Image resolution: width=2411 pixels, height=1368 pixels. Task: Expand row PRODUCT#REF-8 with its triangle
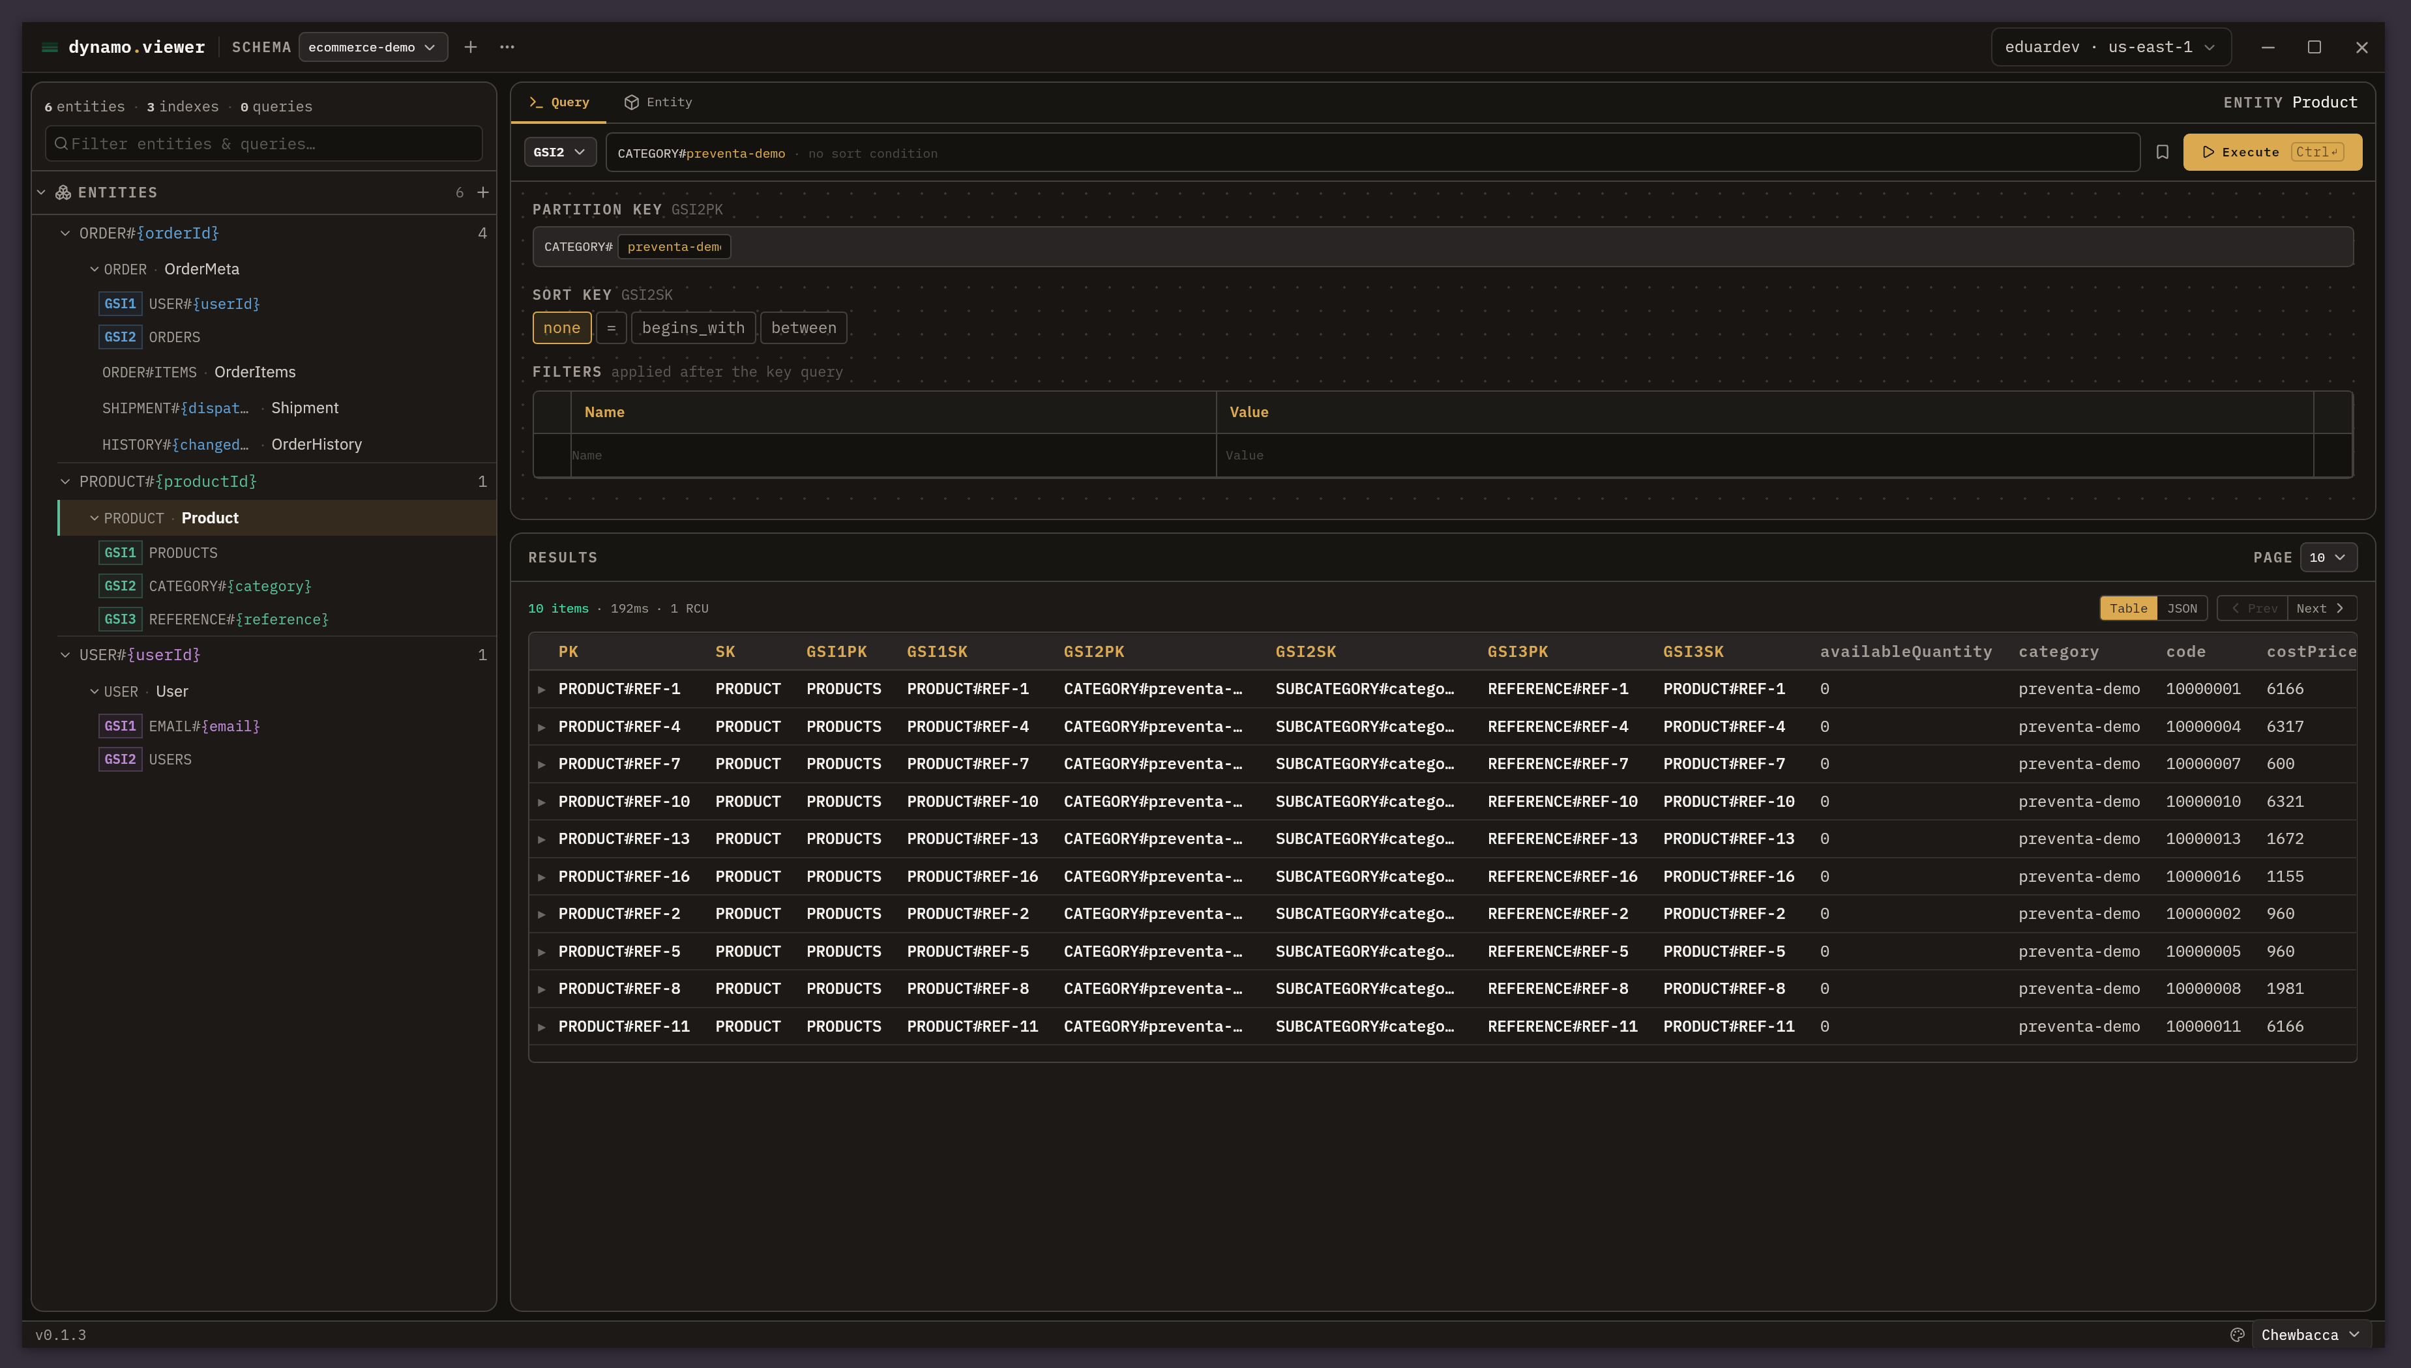click(x=542, y=989)
